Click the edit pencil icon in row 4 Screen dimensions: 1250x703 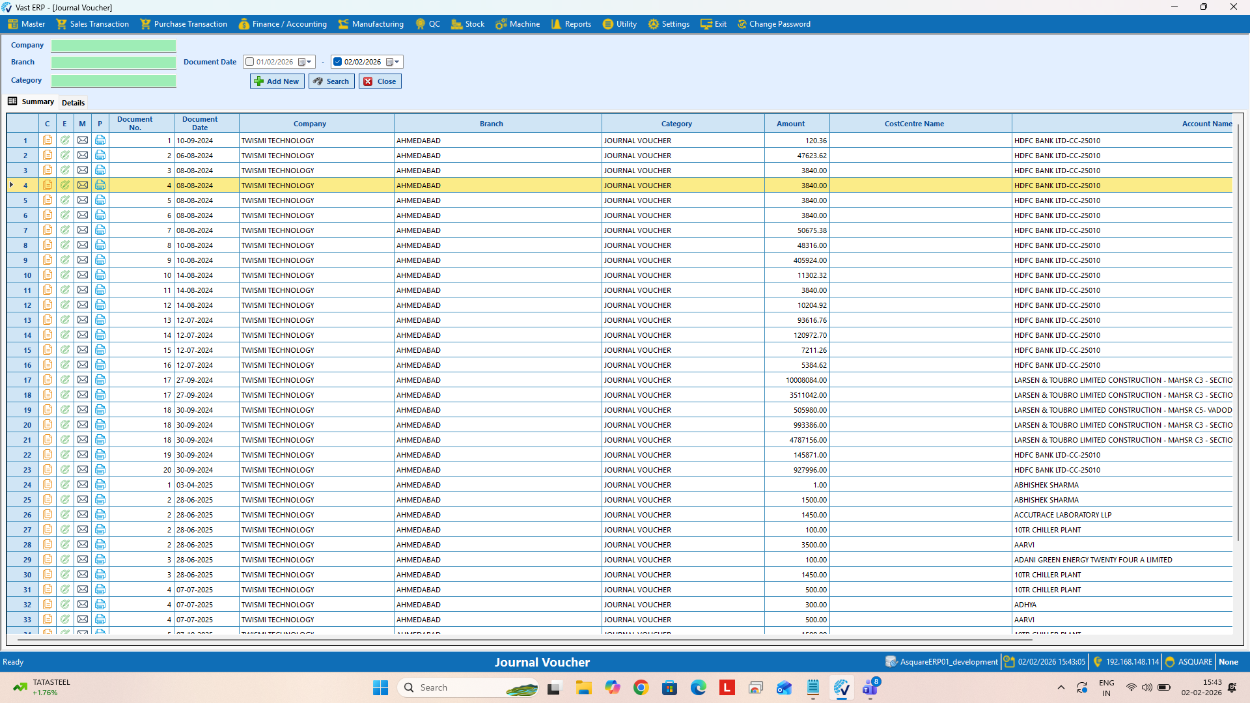[x=65, y=186]
